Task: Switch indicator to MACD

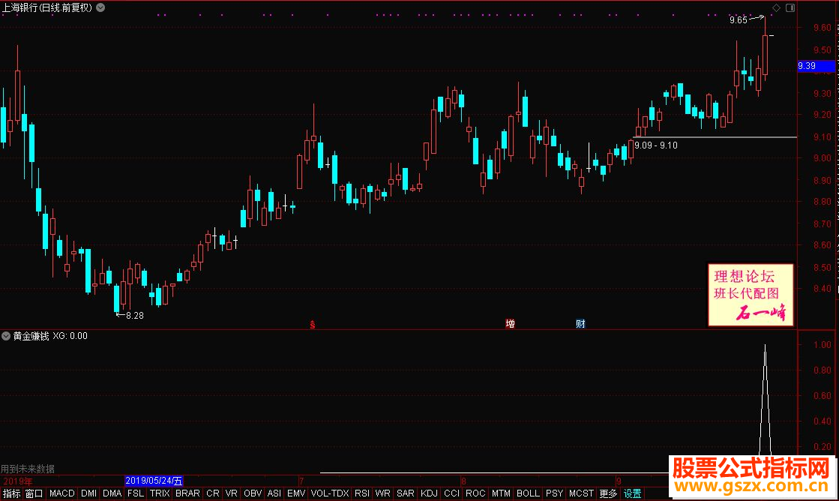Action: [x=62, y=493]
